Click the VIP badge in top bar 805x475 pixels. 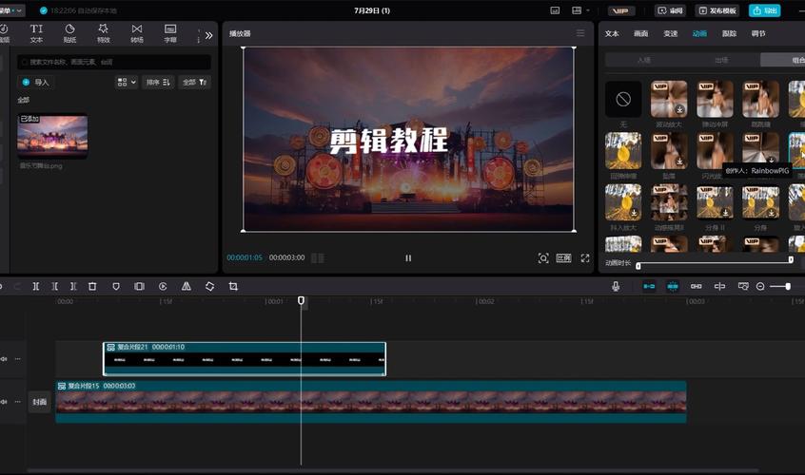(x=621, y=10)
